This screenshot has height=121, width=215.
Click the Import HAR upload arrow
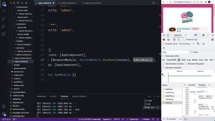point(204,44)
